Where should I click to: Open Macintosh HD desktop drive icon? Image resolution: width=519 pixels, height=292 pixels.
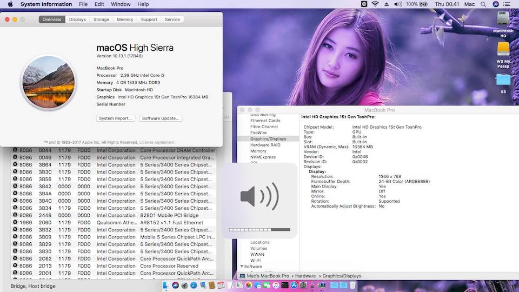coord(503,19)
